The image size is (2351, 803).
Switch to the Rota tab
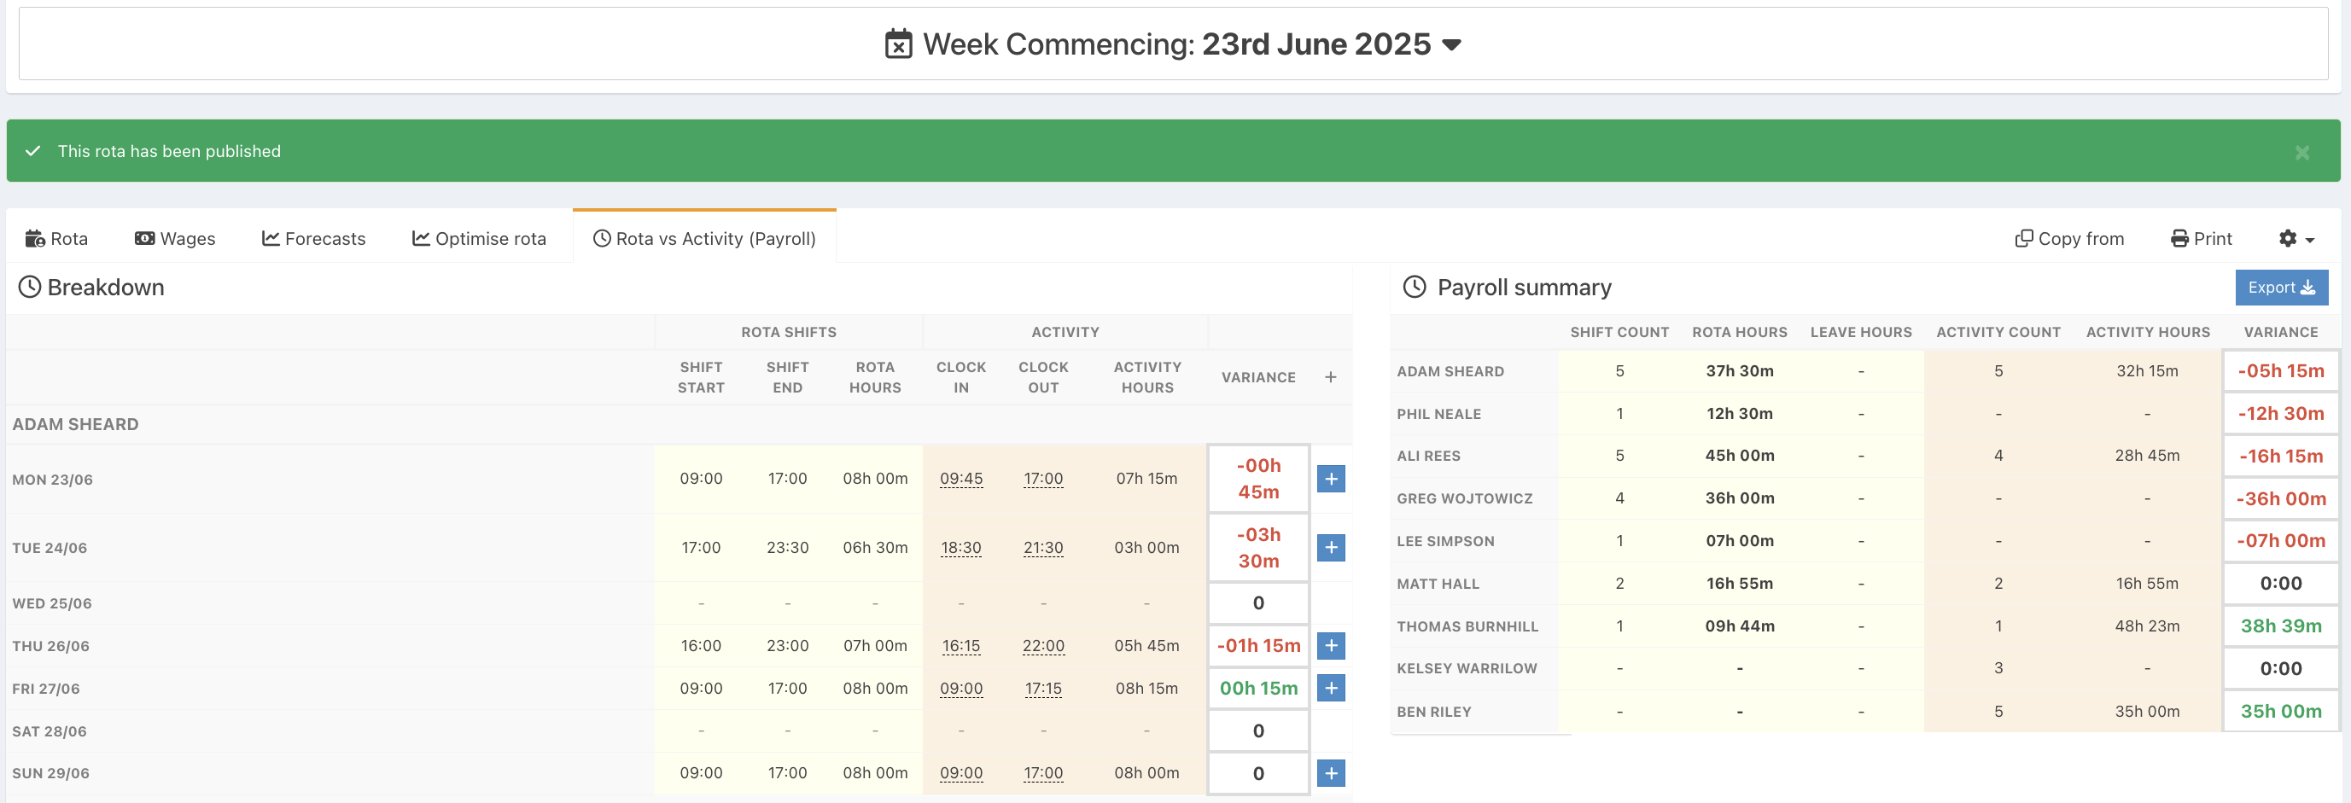coord(56,239)
